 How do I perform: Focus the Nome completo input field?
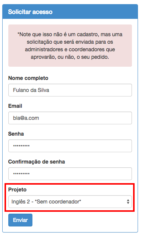pyautogui.click(x=70, y=90)
